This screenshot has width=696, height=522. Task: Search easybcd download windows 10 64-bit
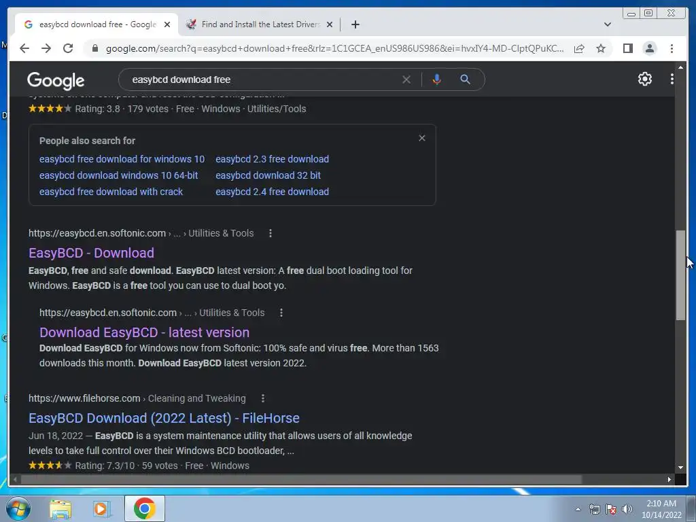click(x=118, y=175)
